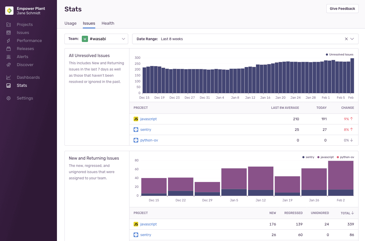Toggle the sentry series in the chart legend
The image size is (365, 241).
(308, 157)
